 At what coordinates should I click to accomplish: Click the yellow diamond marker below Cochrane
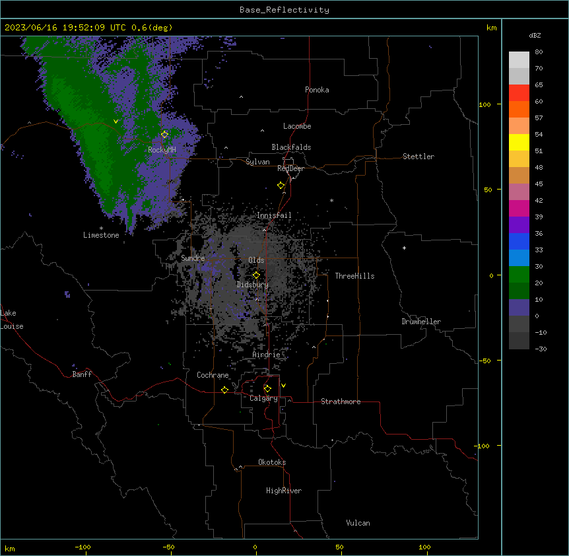pyautogui.click(x=224, y=390)
